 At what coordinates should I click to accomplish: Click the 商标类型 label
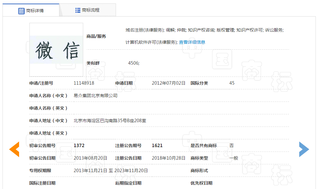[x=199, y=158]
